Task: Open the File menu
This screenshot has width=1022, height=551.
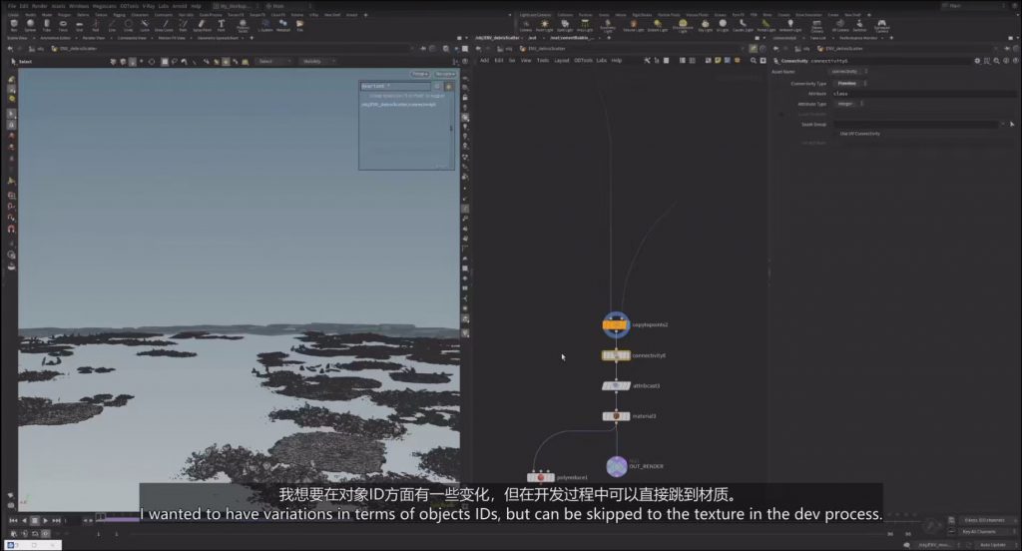Action: coord(12,6)
